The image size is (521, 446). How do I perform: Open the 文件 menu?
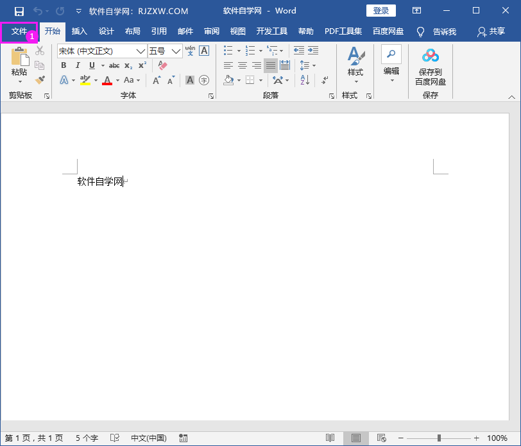[19, 31]
